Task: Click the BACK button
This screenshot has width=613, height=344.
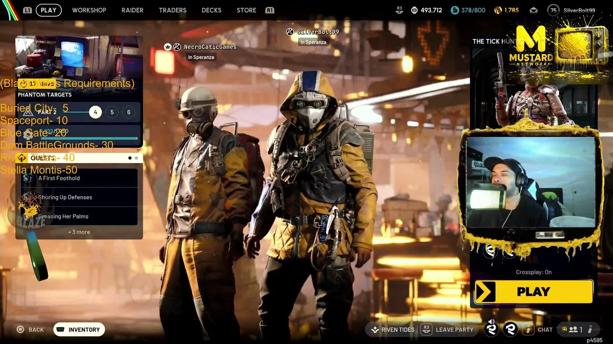Action: (x=30, y=330)
